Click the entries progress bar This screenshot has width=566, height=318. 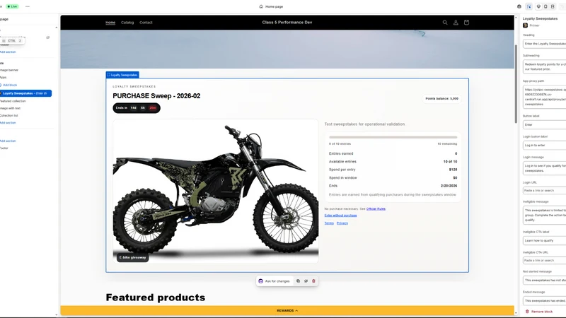pos(393,137)
